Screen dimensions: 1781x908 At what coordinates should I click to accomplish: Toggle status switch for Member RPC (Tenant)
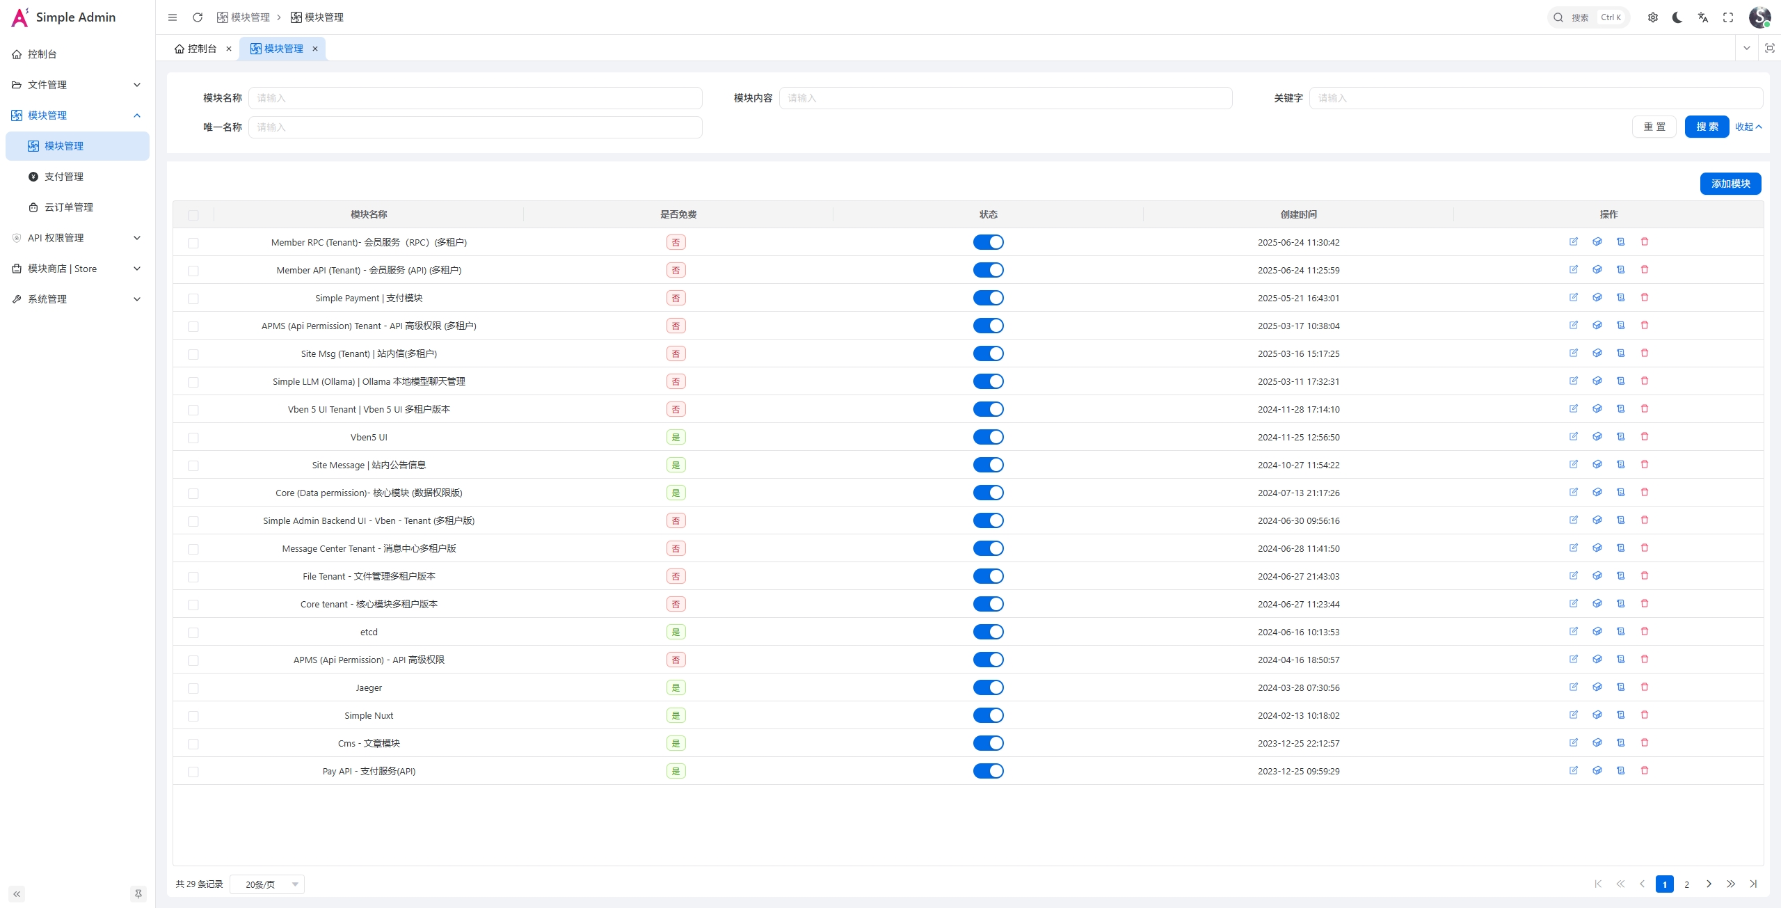pos(988,242)
